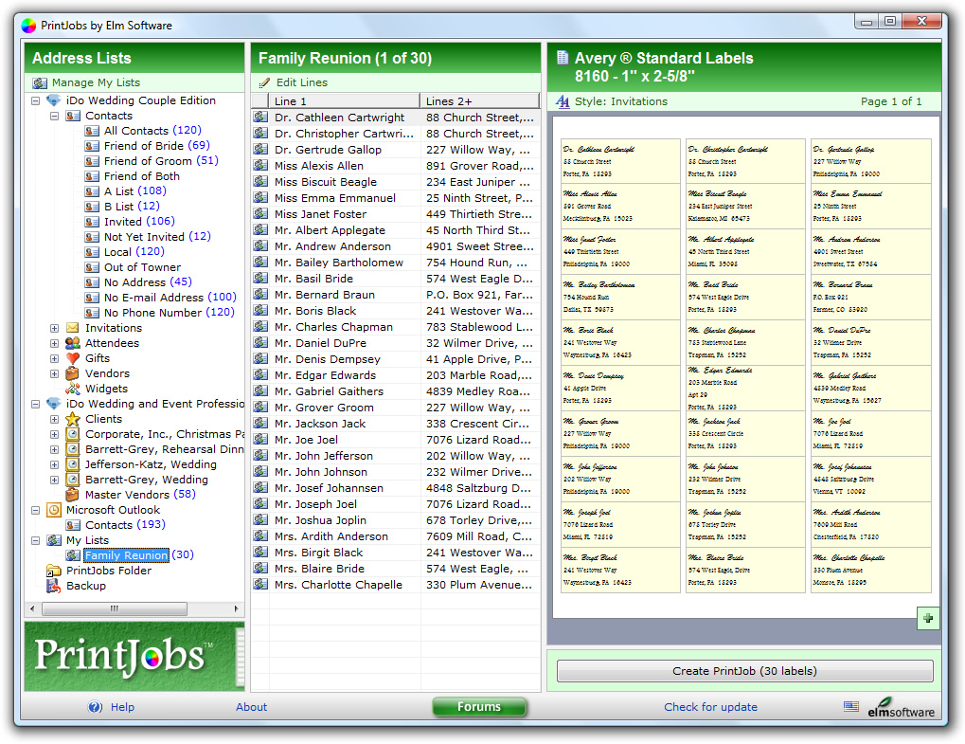The height and width of the screenshot is (744, 965).
Task: Click the scroll left arrow in Address Lists
Action: 32,608
